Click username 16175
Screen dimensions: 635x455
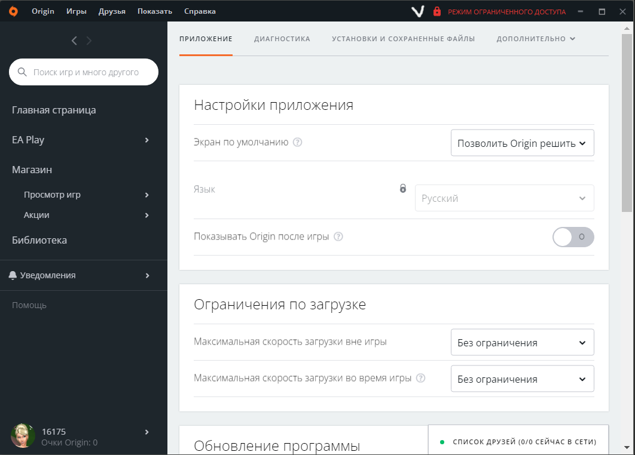tap(53, 432)
